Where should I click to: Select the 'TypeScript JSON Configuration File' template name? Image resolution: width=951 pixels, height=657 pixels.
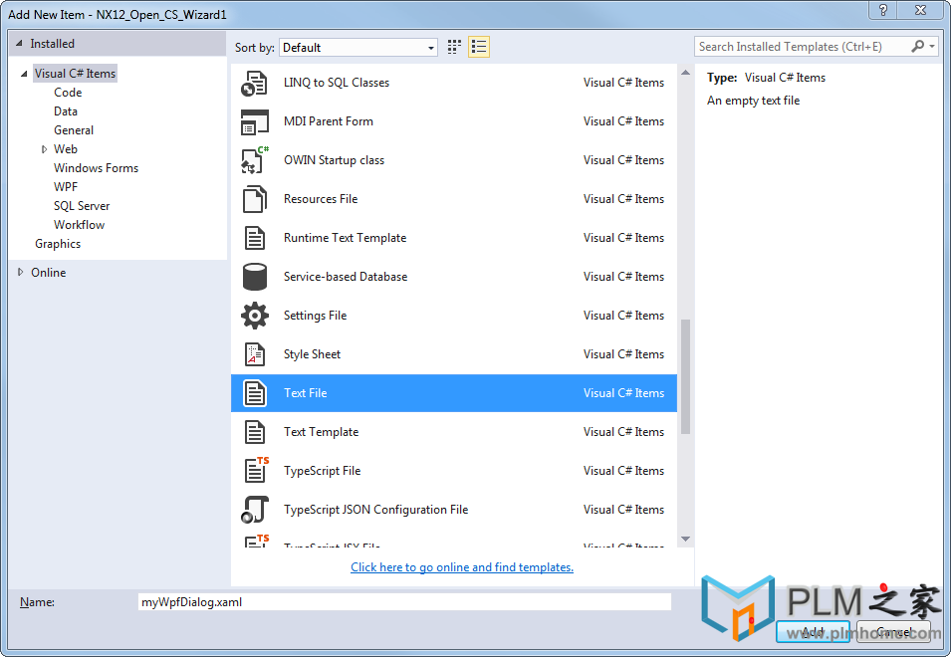click(376, 509)
